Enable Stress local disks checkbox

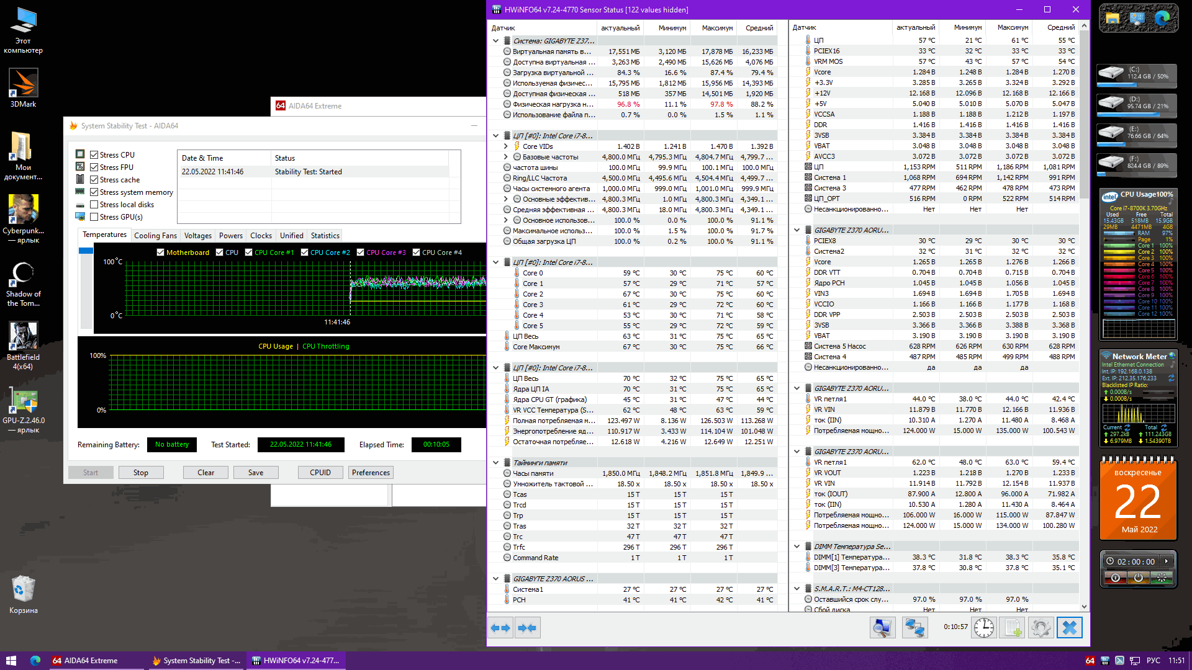[94, 205]
